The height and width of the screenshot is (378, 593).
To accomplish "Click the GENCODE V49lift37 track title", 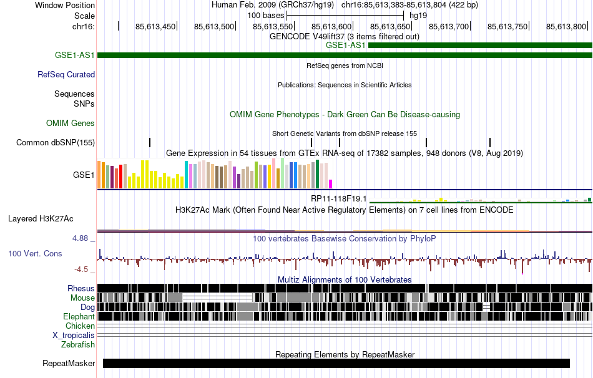I will coord(344,37).
